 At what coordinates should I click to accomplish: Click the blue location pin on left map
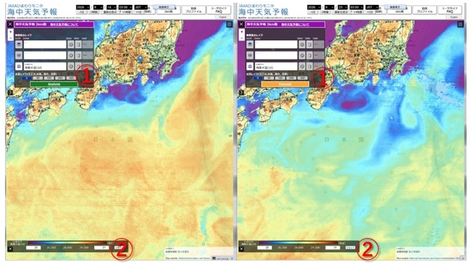[x=140, y=59]
